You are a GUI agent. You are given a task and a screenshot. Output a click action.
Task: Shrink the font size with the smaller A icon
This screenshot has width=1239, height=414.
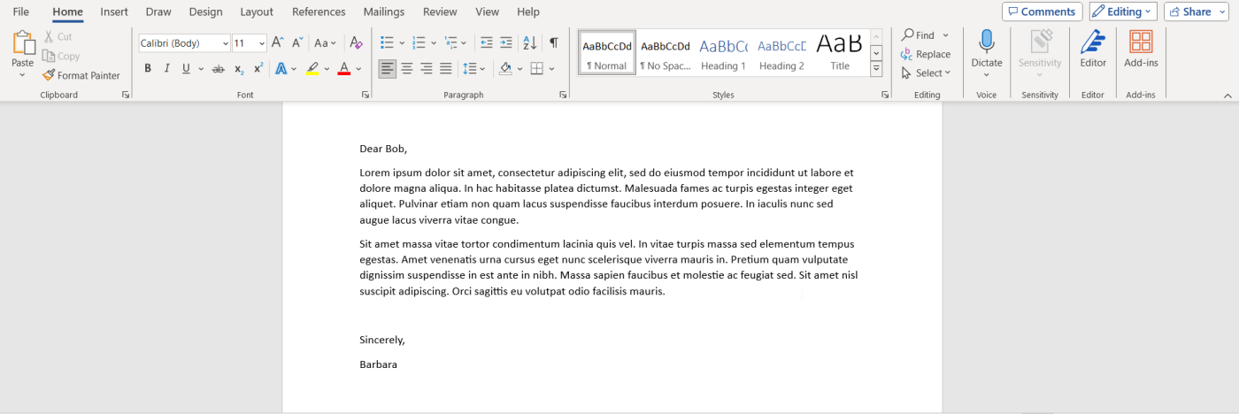tap(298, 42)
